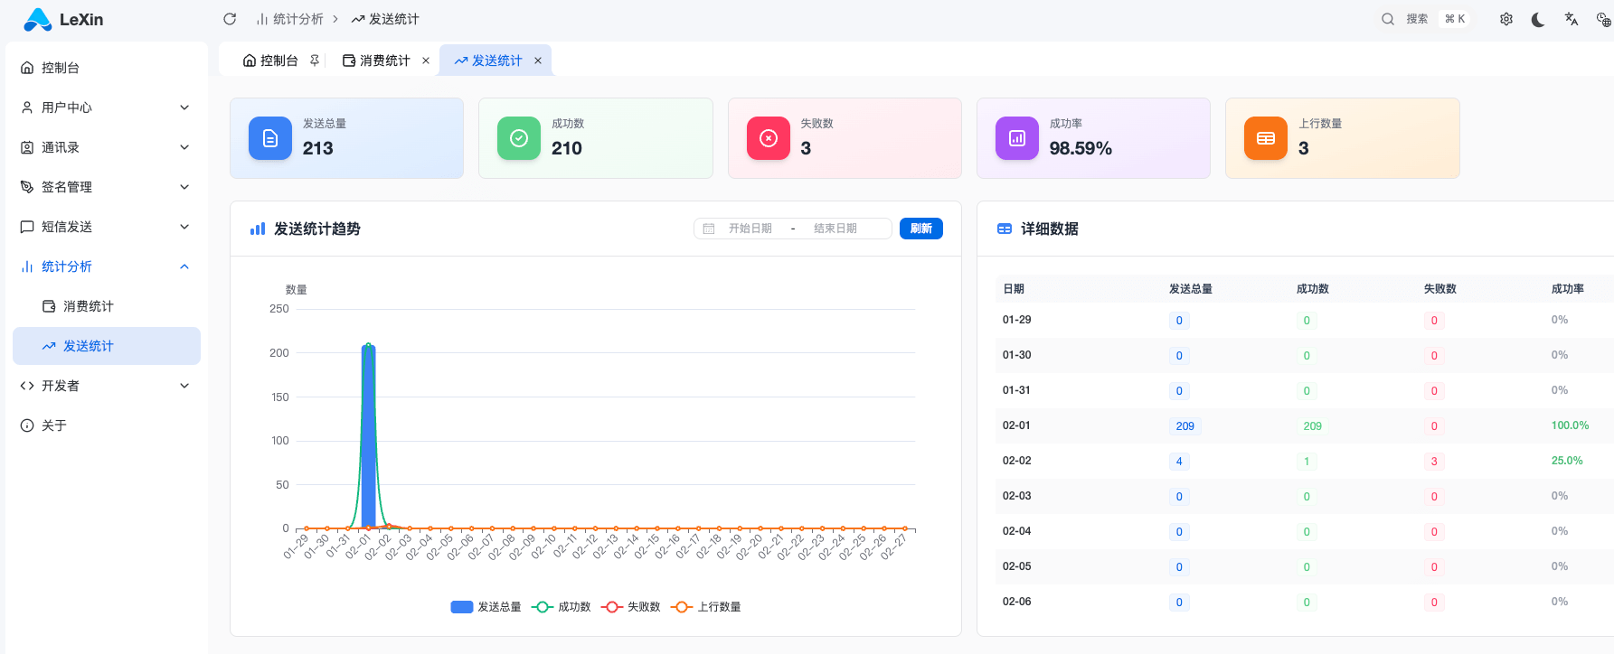Click the pin icon on 控制台 tab

(x=315, y=61)
